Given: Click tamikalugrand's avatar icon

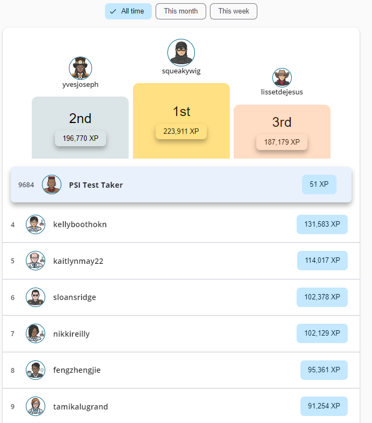Looking at the screenshot, I should pos(36,406).
